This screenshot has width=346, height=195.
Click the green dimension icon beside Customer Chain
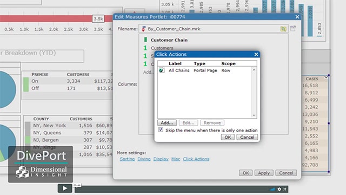click(145, 40)
